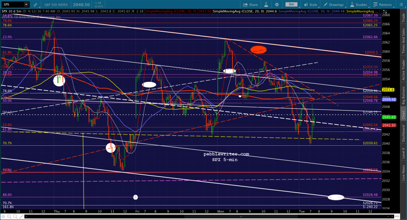This screenshot has height=220, width=407.
Task: Click the S&P 500 INDEX description
Action: pyautogui.click(x=56, y=5)
